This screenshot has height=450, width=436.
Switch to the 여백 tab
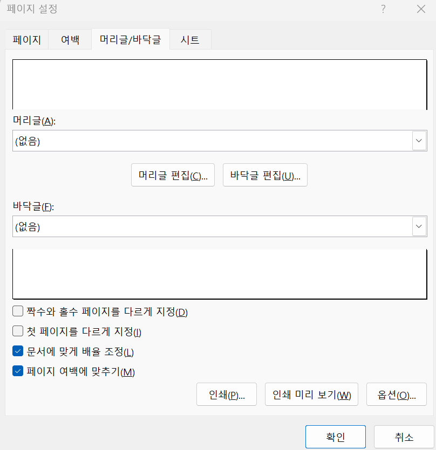pos(70,39)
